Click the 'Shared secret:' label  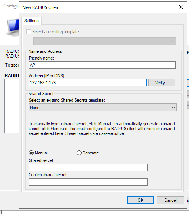pos(42,160)
